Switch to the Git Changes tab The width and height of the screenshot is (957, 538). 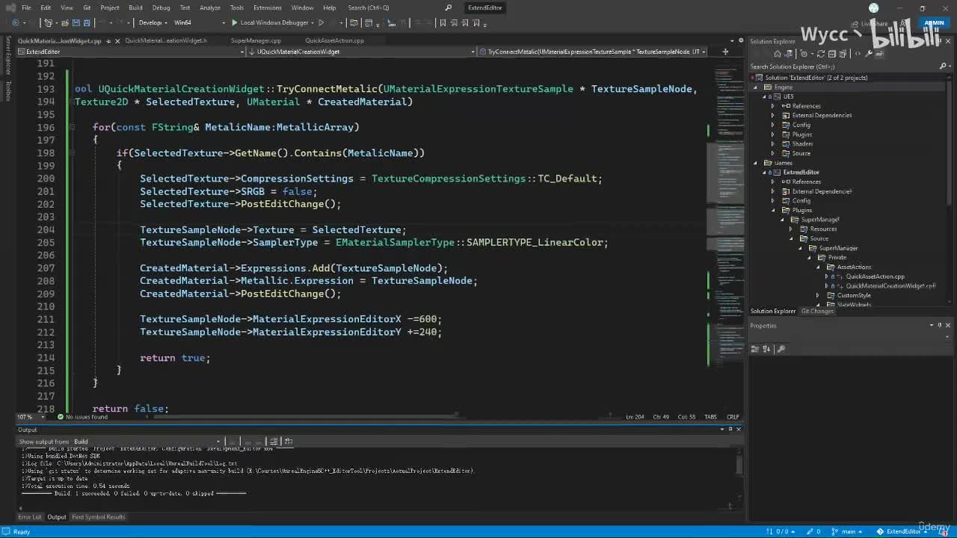click(817, 311)
